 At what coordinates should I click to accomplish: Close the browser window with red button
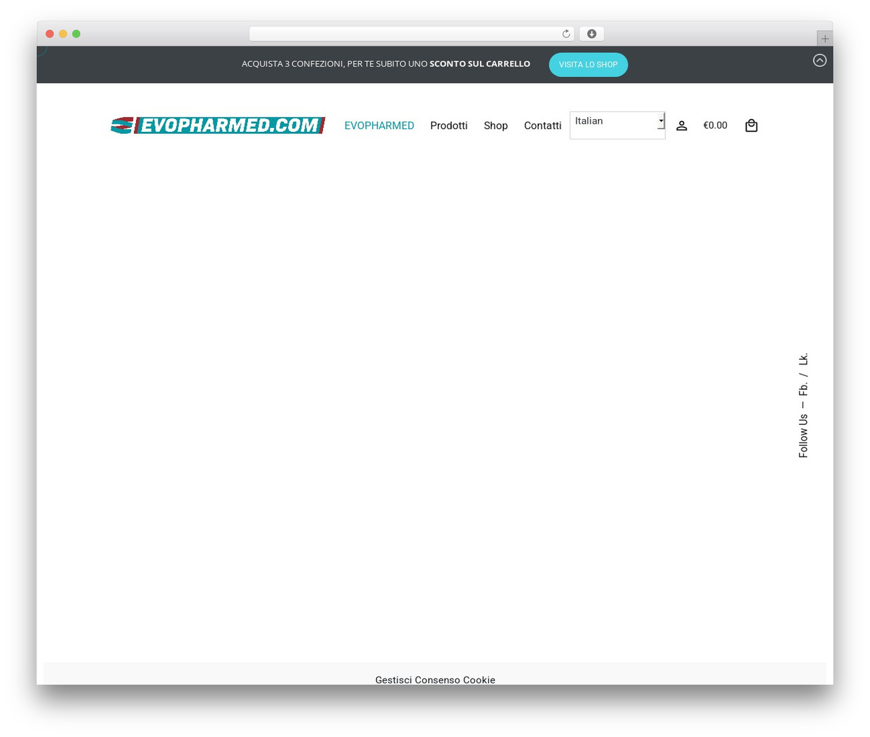50,34
